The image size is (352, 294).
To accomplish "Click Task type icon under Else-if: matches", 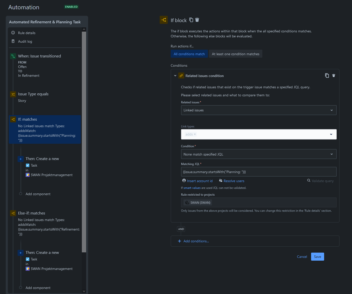I will [x=28, y=259].
